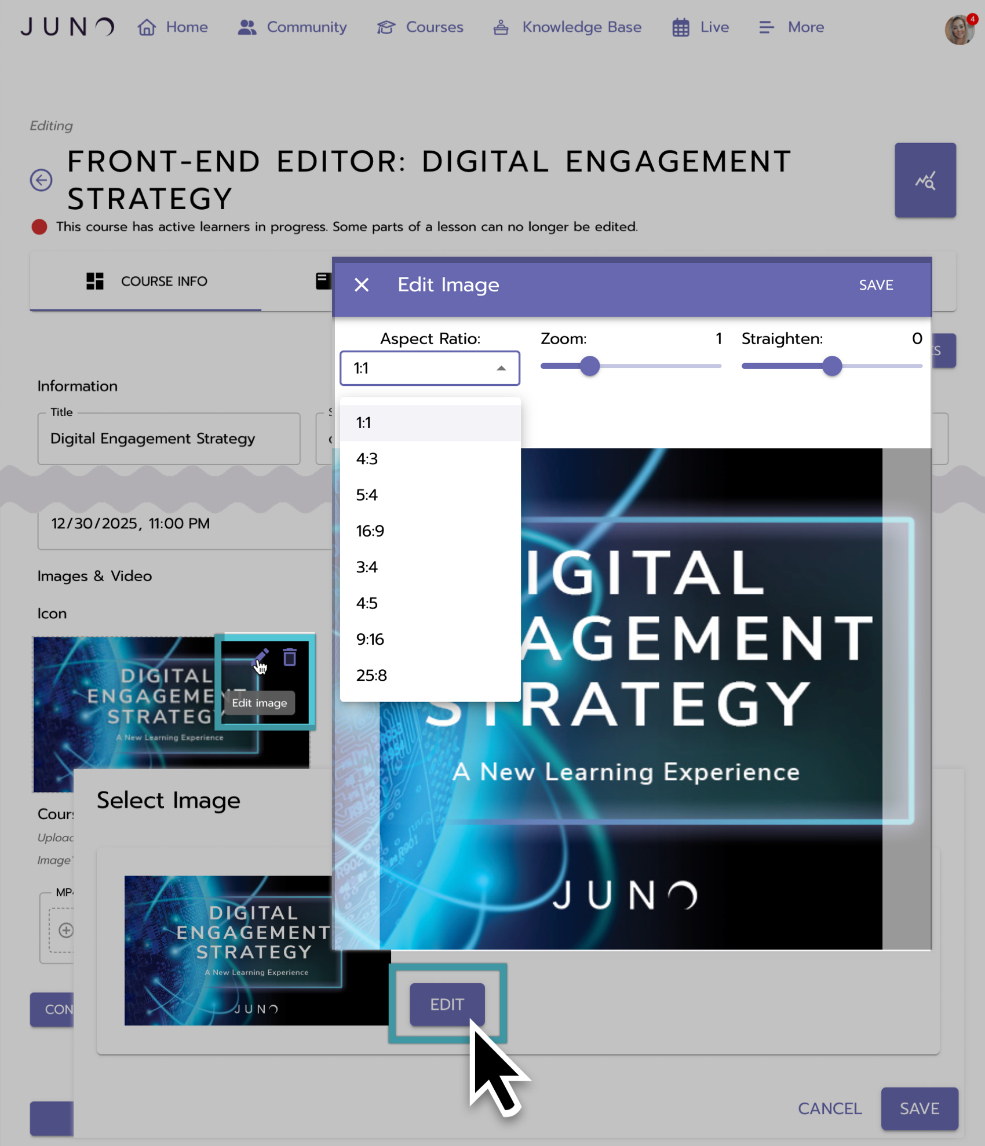This screenshot has width=985, height=1146.
Task: Select 4:3 aspect ratio option
Action: [431, 459]
